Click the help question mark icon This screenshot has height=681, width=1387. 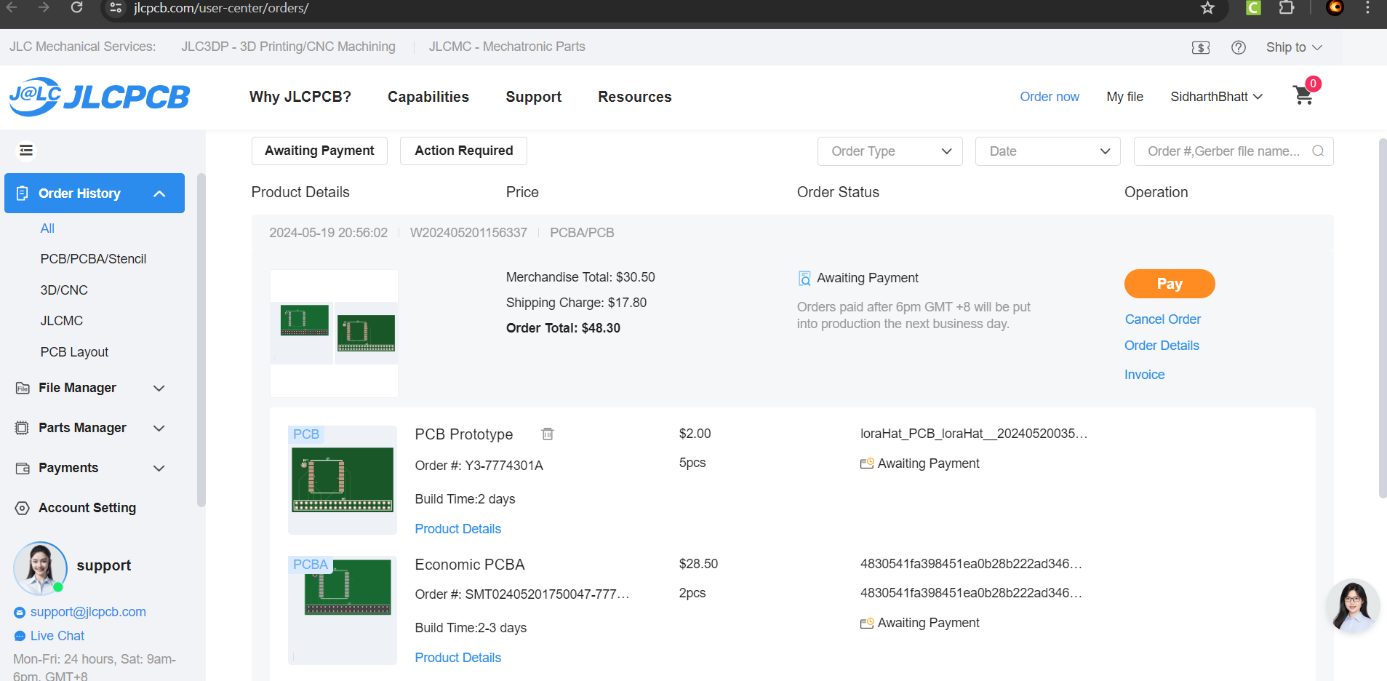(1239, 47)
